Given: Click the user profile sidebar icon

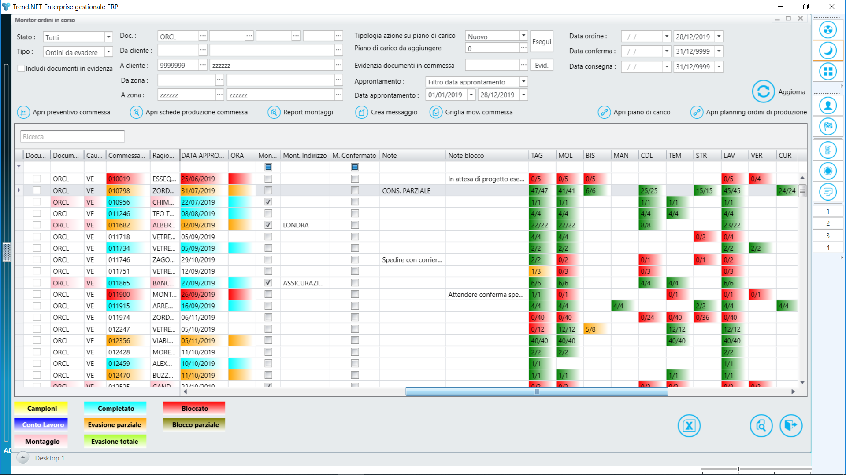Looking at the screenshot, I should (827, 106).
